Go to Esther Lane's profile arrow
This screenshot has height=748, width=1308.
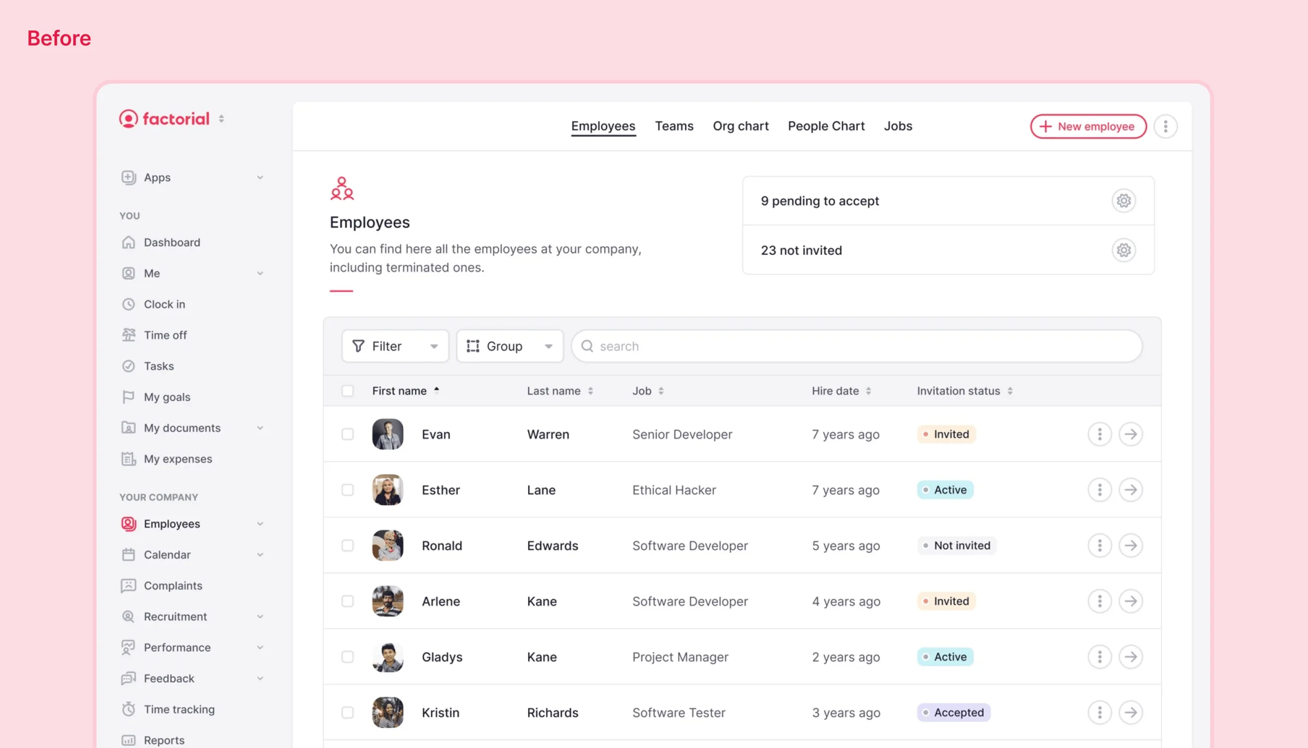1131,490
